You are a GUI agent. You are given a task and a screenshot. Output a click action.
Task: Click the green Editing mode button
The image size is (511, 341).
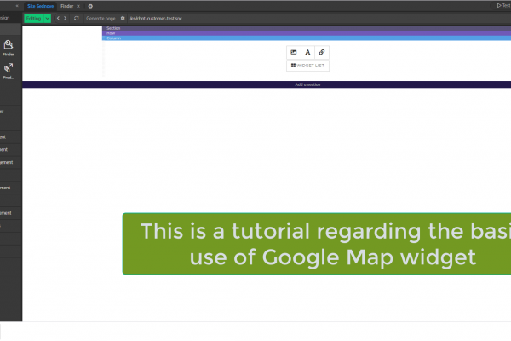pos(33,19)
